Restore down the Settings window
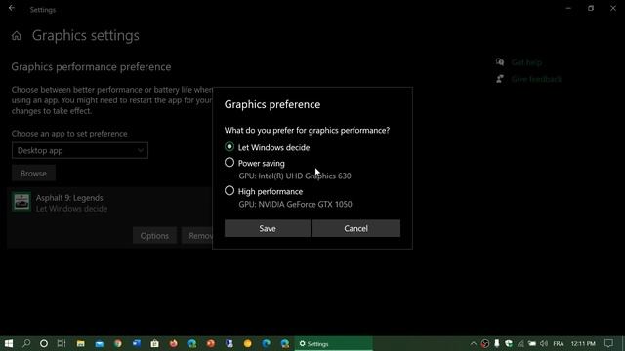Image resolution: width=625 pixels, height=351 pixels. click(591, 8)
